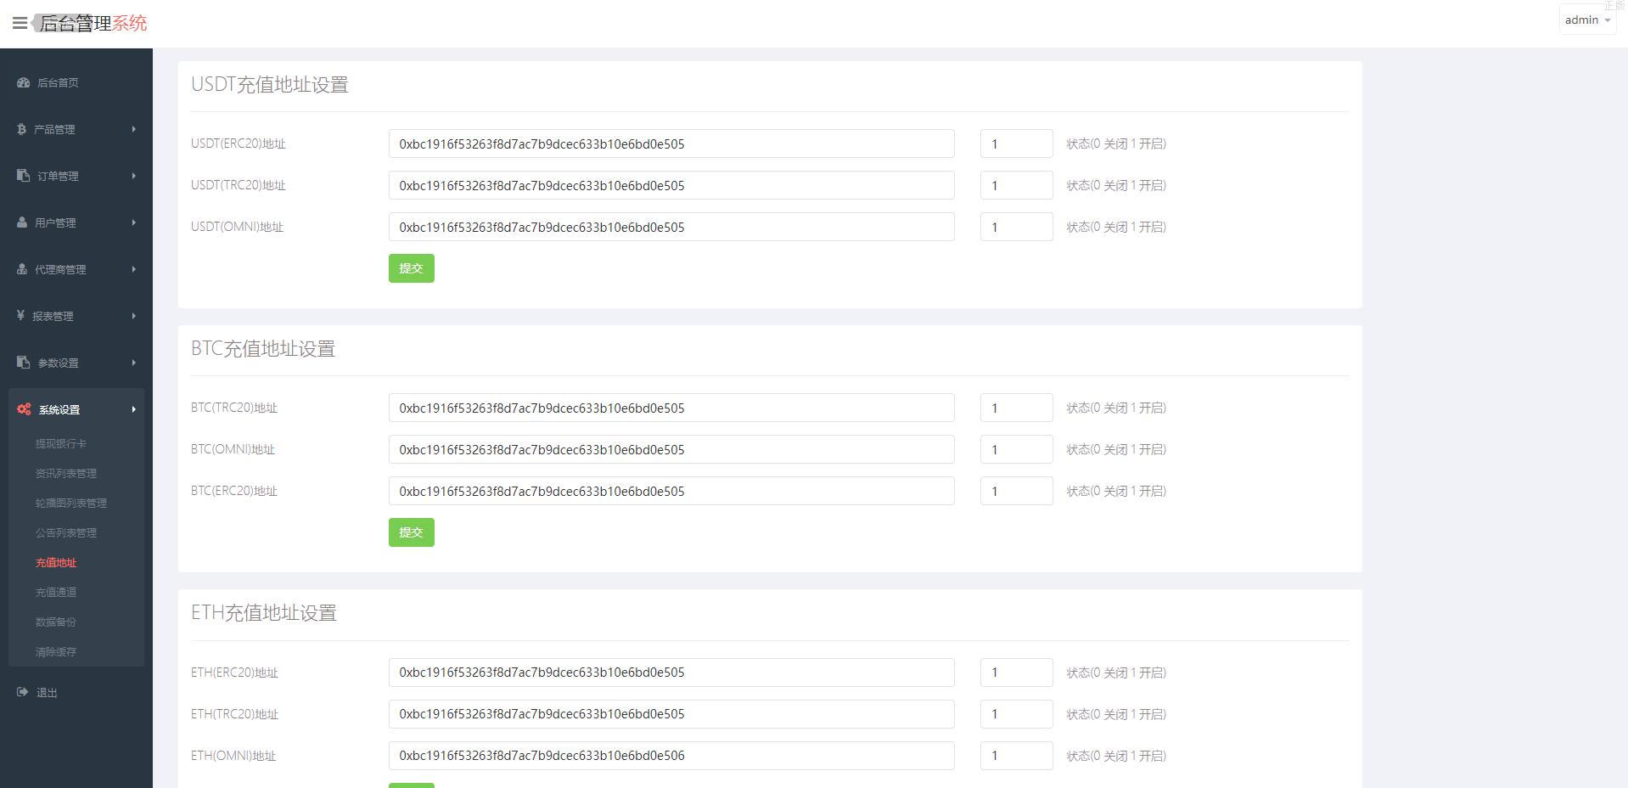Focus the ETH(TRC20)地址 address field
The image size is (1628, 788).
click(x=671, y=714)
